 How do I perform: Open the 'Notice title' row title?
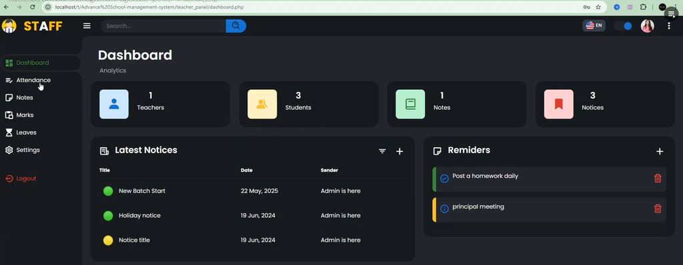[x=134, y=240]
